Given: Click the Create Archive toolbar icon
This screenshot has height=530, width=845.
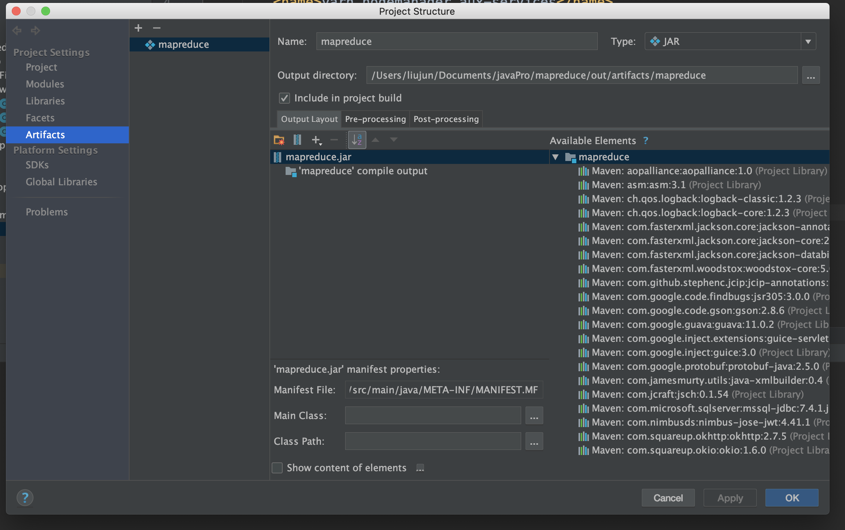Looking at the screenshot, I should point(297,140).
